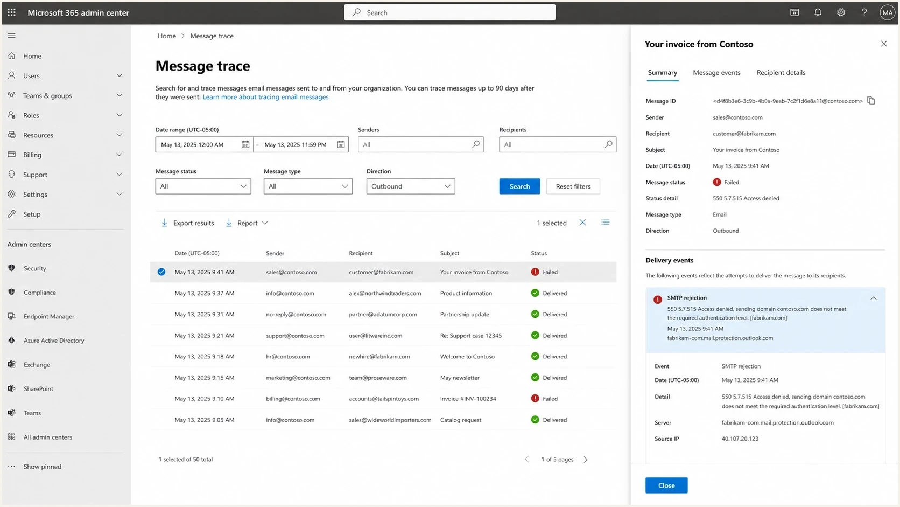
Task: Open All admin centers
Action: (x=47, y=437)
